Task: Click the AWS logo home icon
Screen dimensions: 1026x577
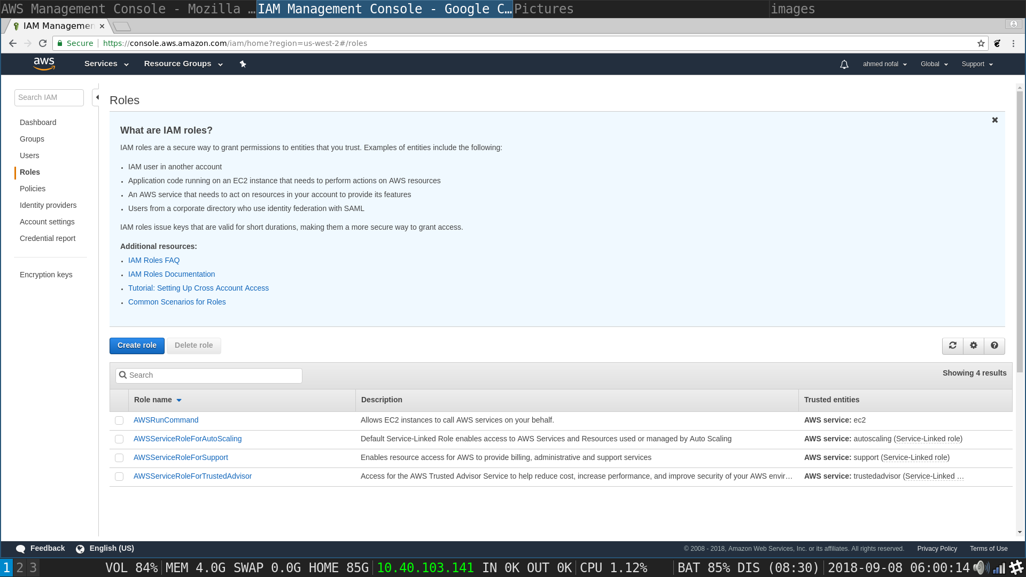Action: click(x=44, y=64)
